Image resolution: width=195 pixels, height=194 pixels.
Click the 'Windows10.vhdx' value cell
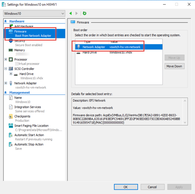point(121,52)
